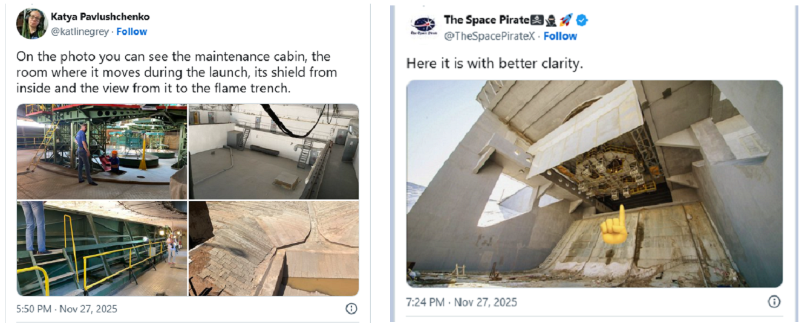Screen dimensions: 799x328
Task: Click the pointing finger emoji on photo
Action: [613, 225]
